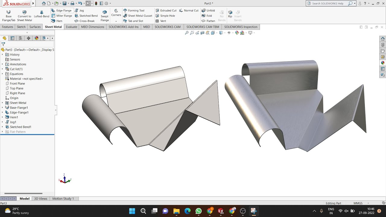Screen dimensions: 386x217
Task: Switch to the Evaluate tab
Action: click(71, 27)
